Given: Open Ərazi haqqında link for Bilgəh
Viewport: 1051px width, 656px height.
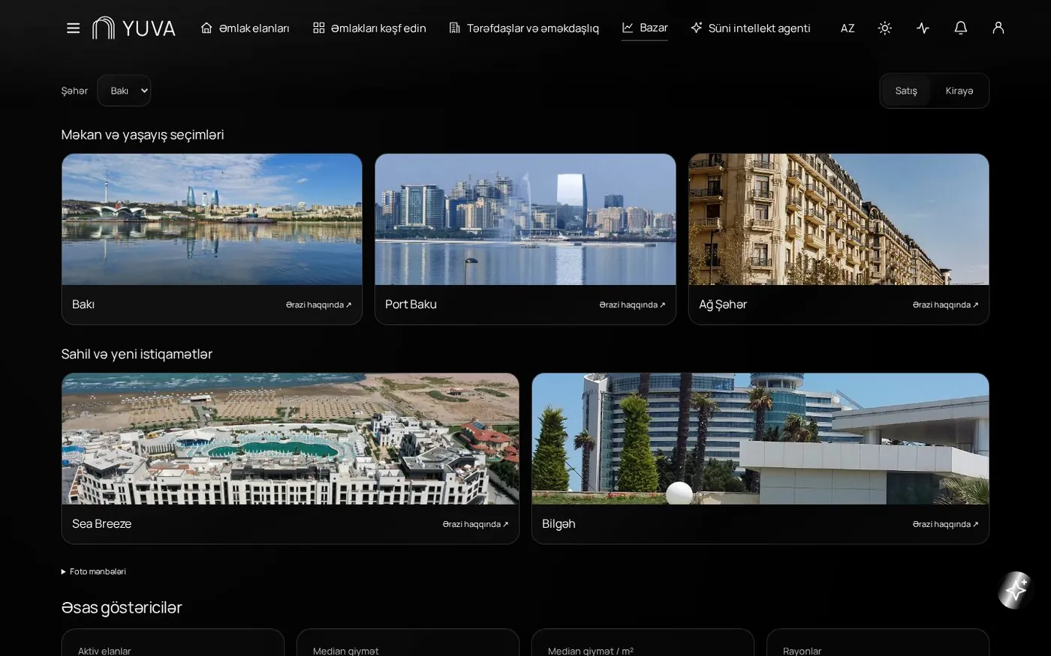Looking at the screenshot, I should coord(945,524).
